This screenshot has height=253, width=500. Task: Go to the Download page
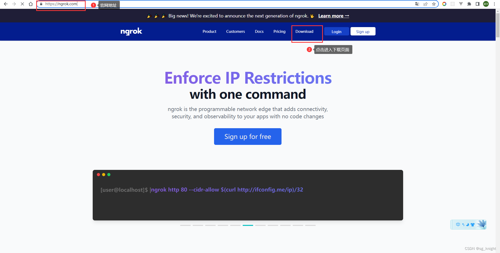click(x=304, y=32)
